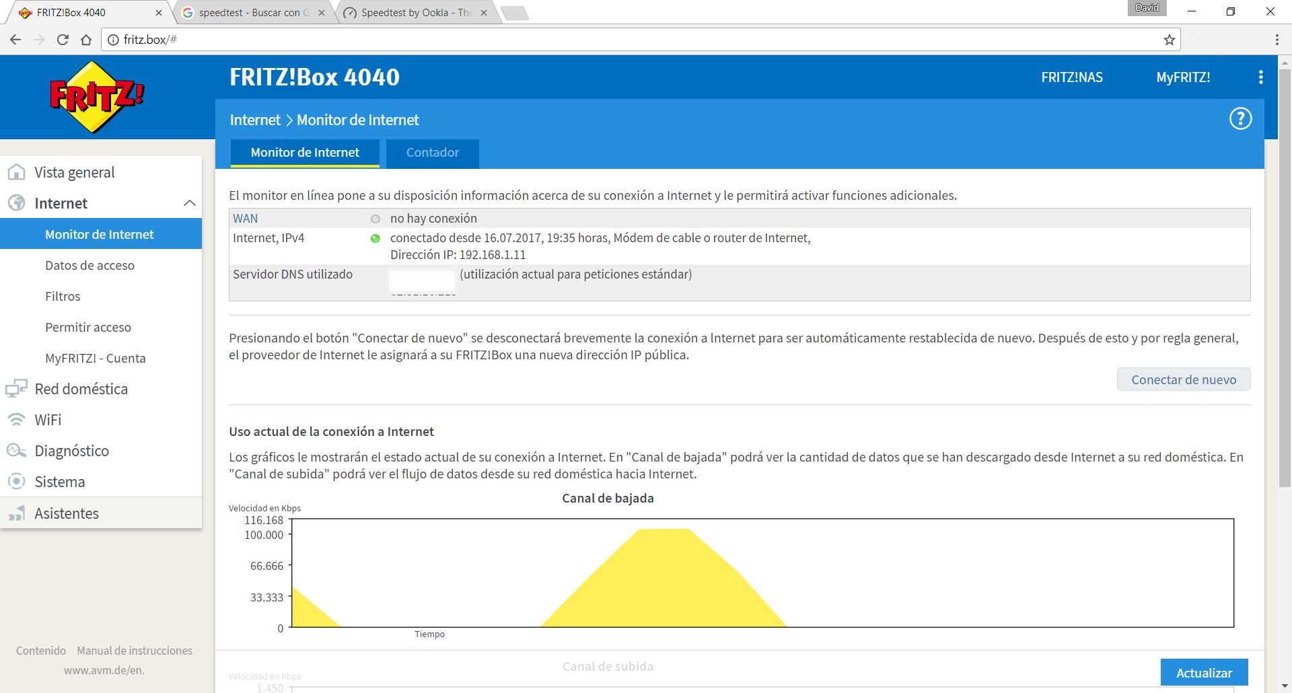The height and width of the screenshot is (693, 1292).
Task: Select the WiFi signal icon in sidebar
Action: coord(16,419)
